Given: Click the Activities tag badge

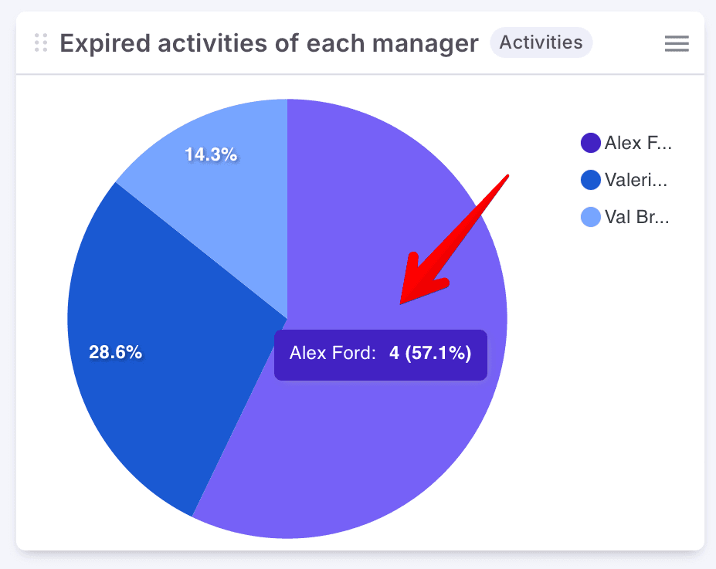Looking at the screenshot, I should [x=541, y=42].
